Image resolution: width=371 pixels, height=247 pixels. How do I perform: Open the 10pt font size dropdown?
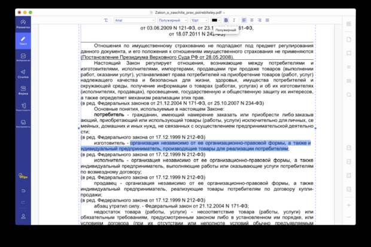(199, 20)
